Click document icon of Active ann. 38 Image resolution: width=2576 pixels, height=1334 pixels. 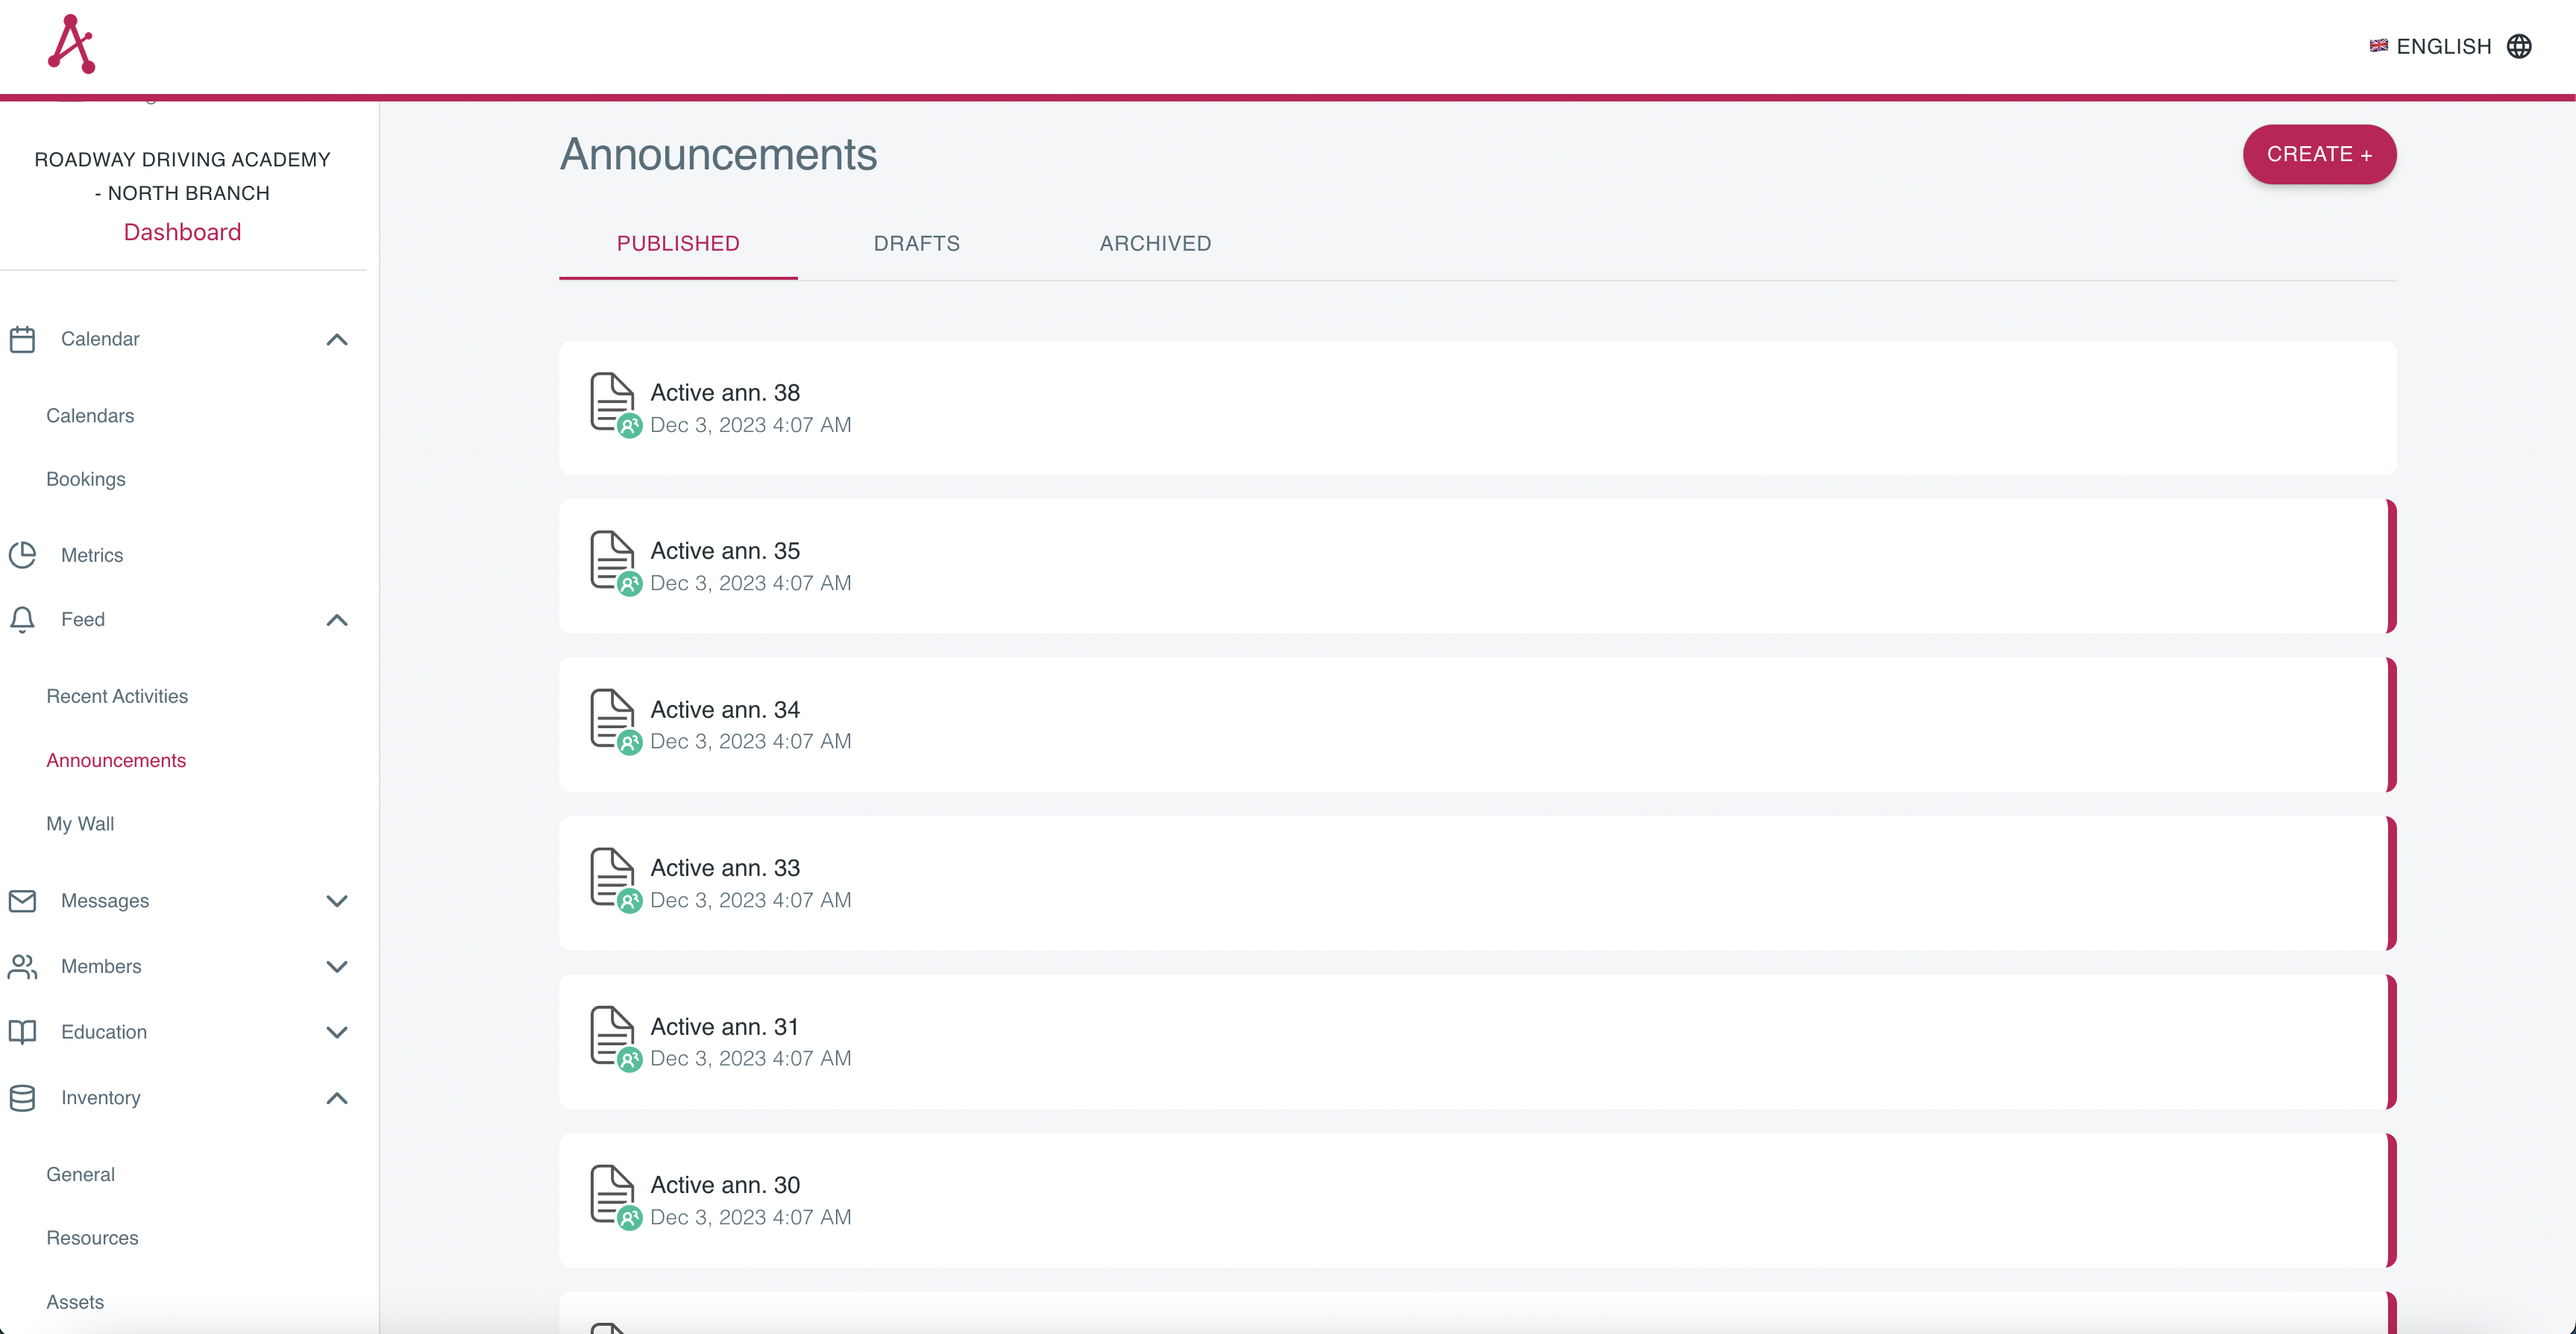(612, 402)
